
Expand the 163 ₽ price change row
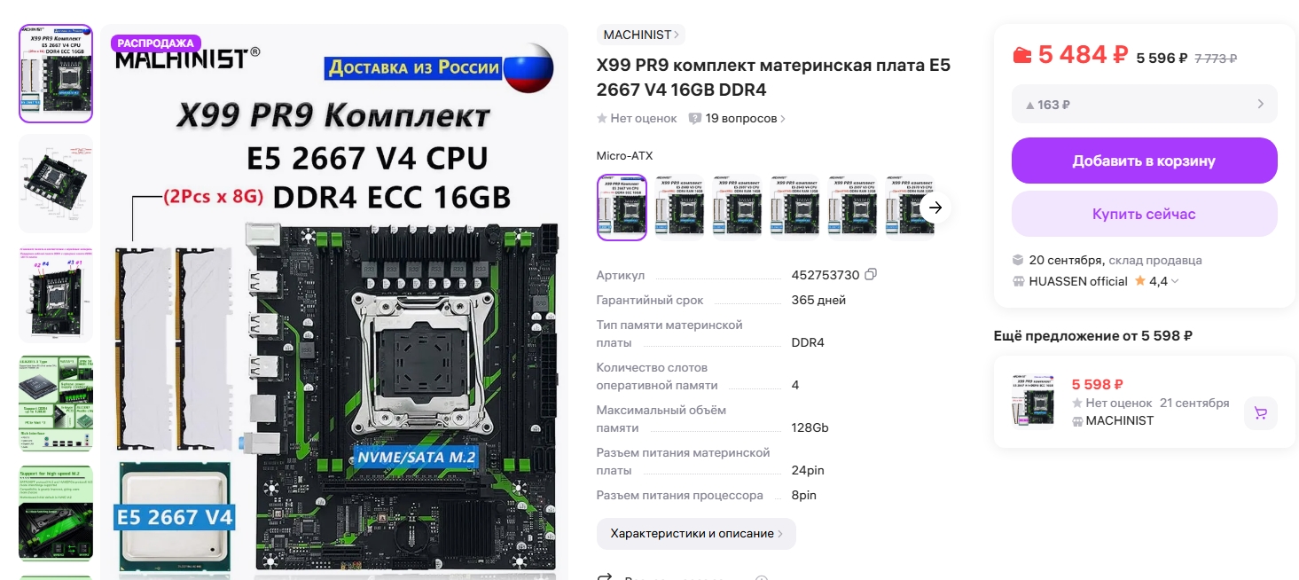(x=1145, y=104)
